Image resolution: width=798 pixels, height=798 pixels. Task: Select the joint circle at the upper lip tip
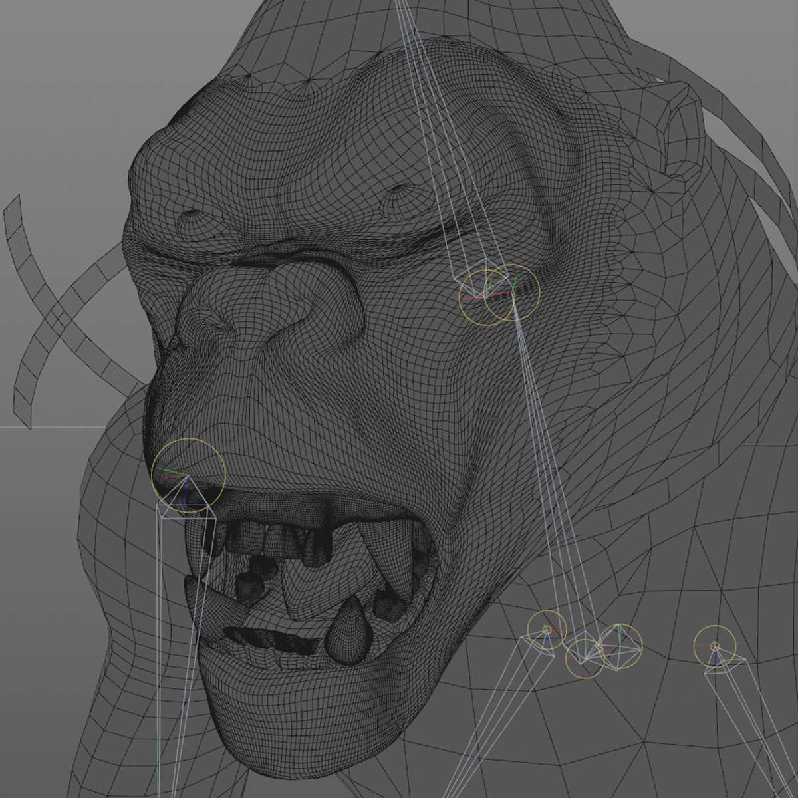[189, 475]
